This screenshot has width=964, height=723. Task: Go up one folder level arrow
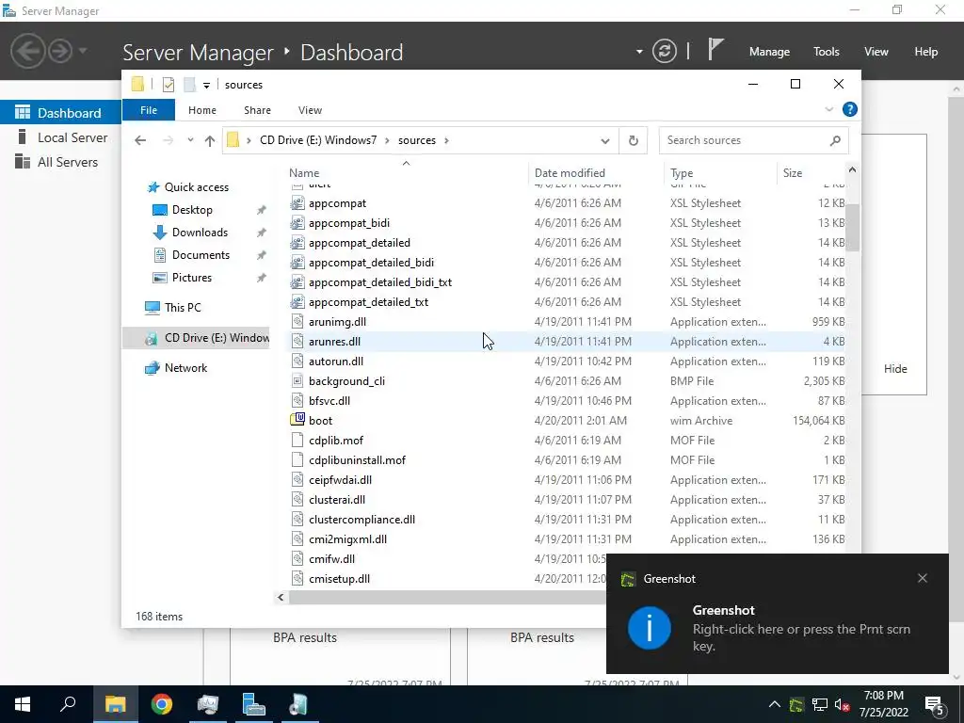click(210, 141)
